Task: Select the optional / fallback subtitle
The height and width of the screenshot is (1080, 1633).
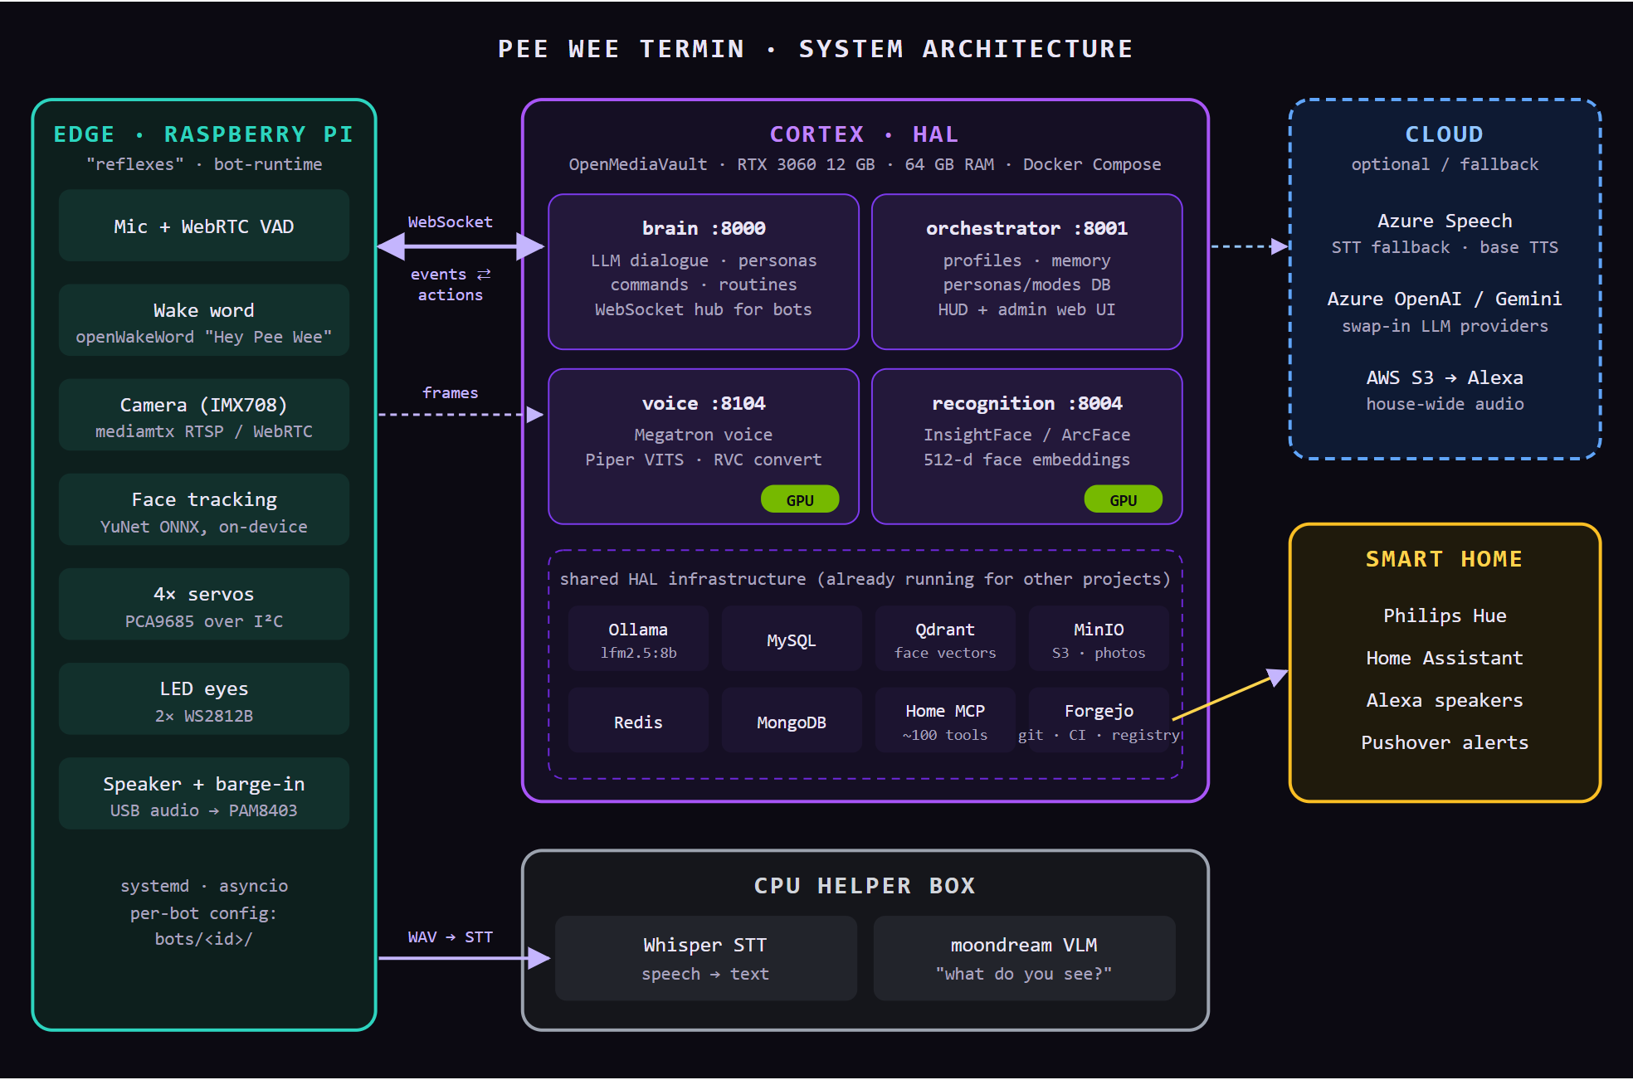Action: [x=1445, y=164]
